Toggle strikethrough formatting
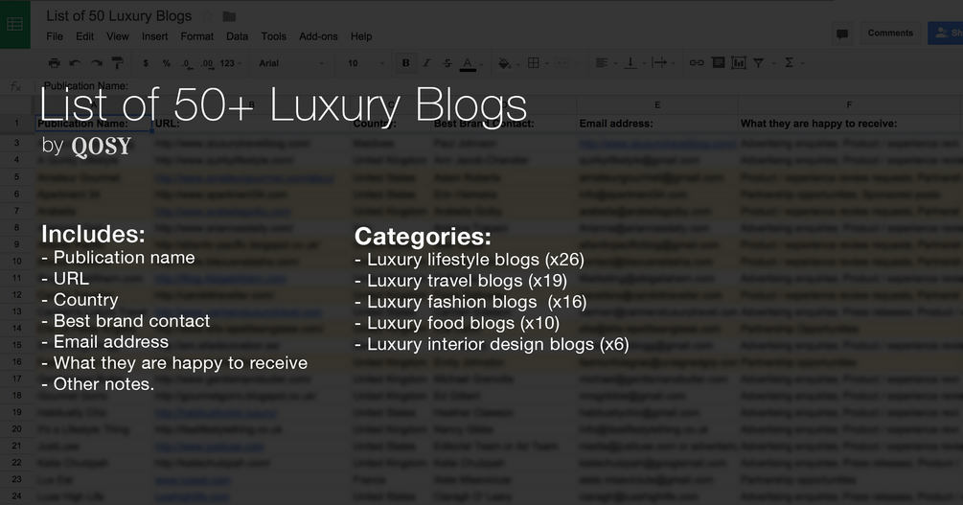The image size is (963, 505). click(447, 62)
